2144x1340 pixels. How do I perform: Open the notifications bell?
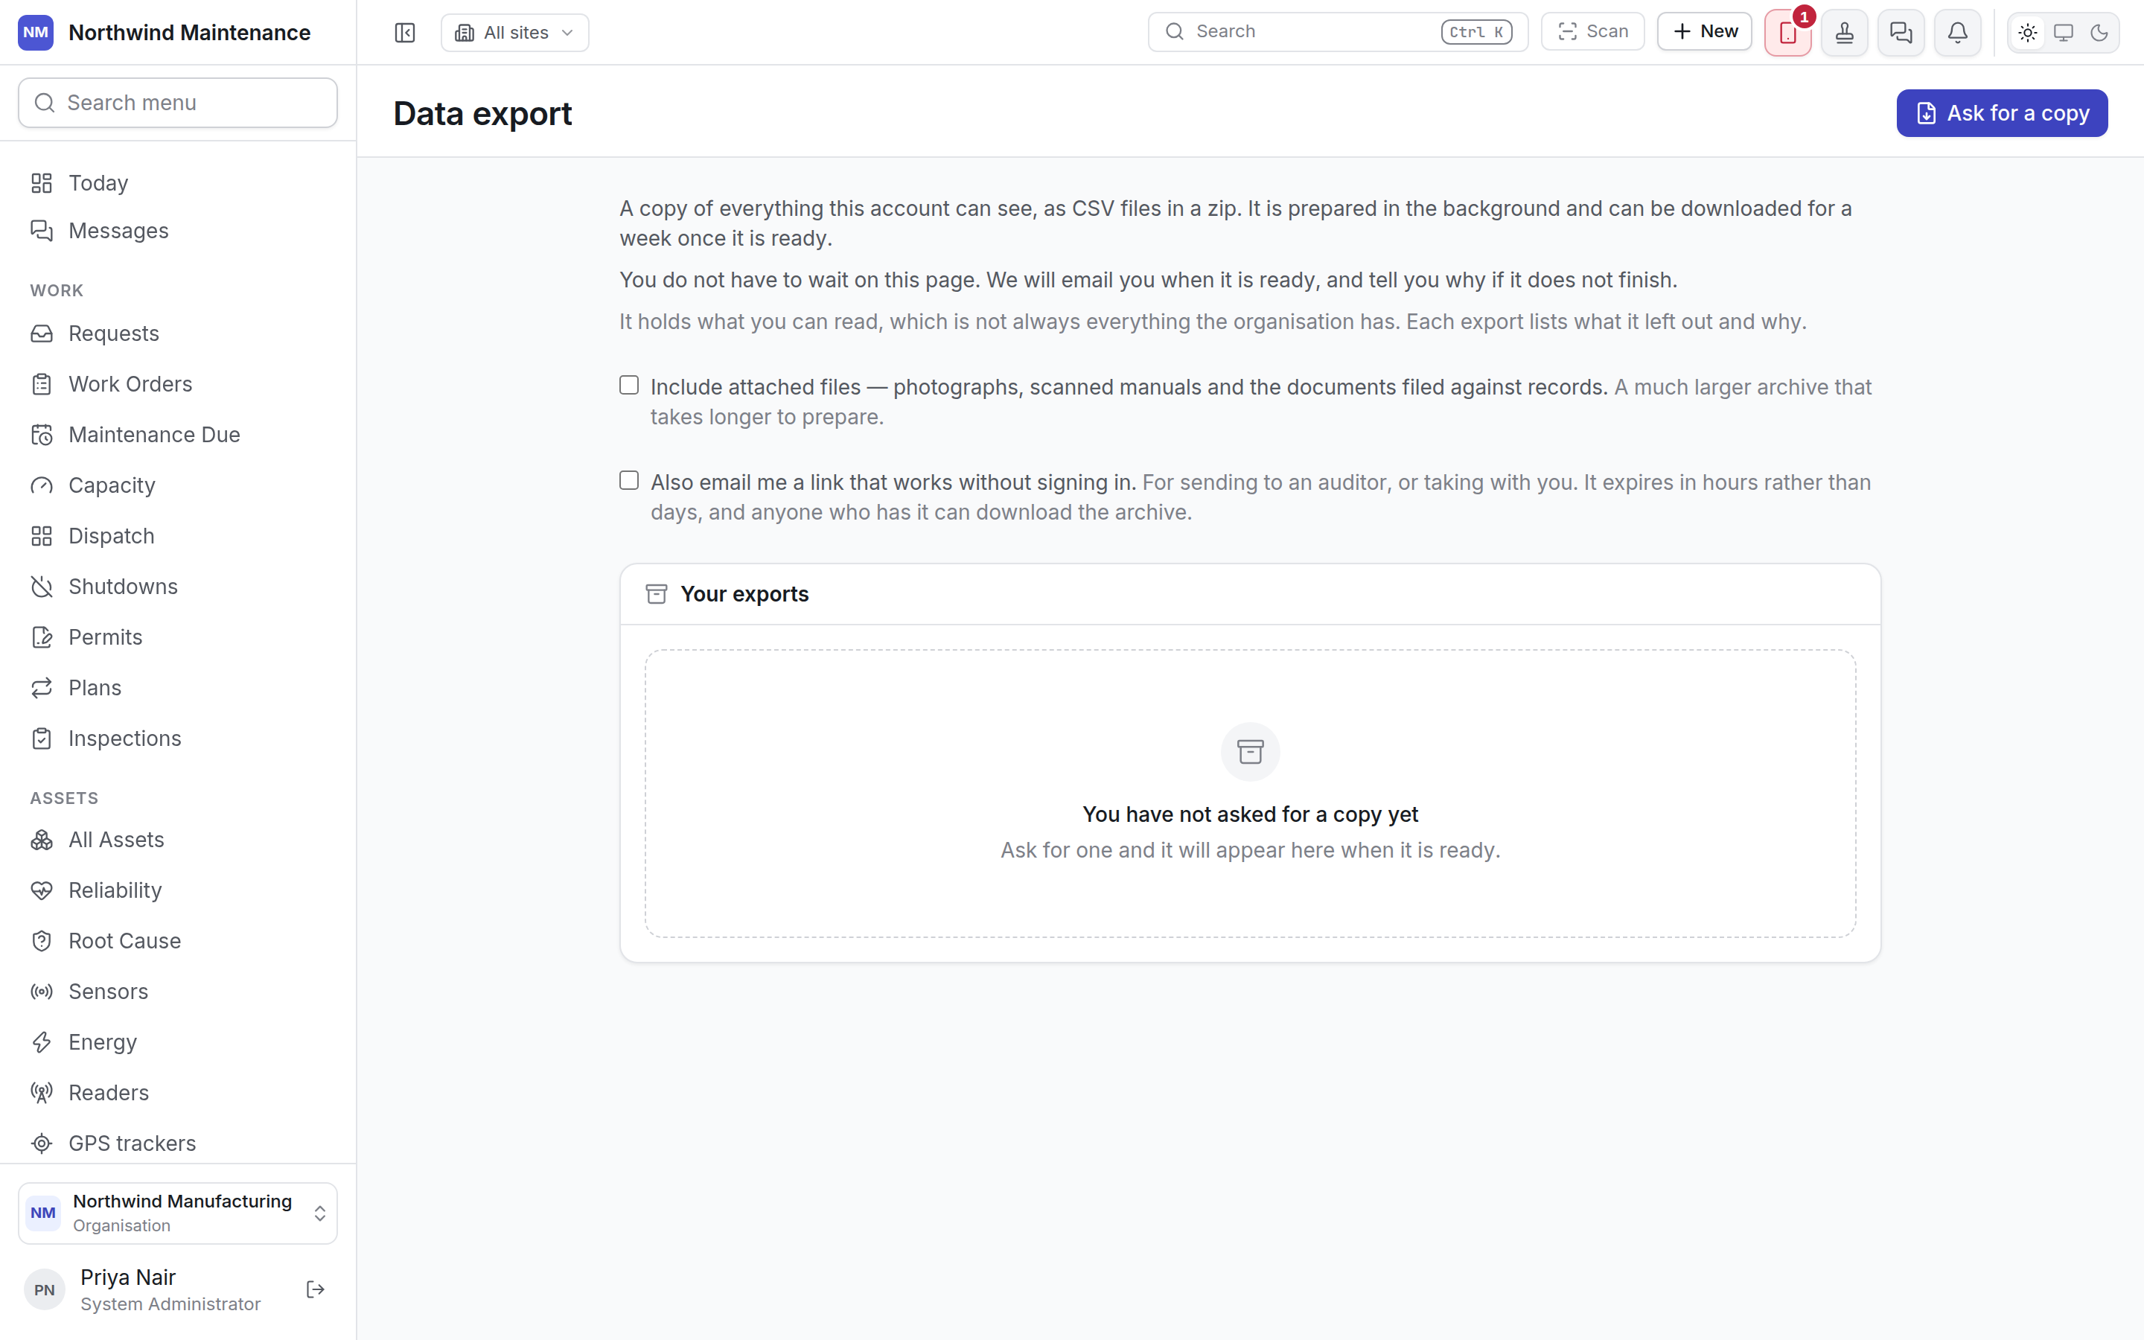click(x=1958, y=33)
